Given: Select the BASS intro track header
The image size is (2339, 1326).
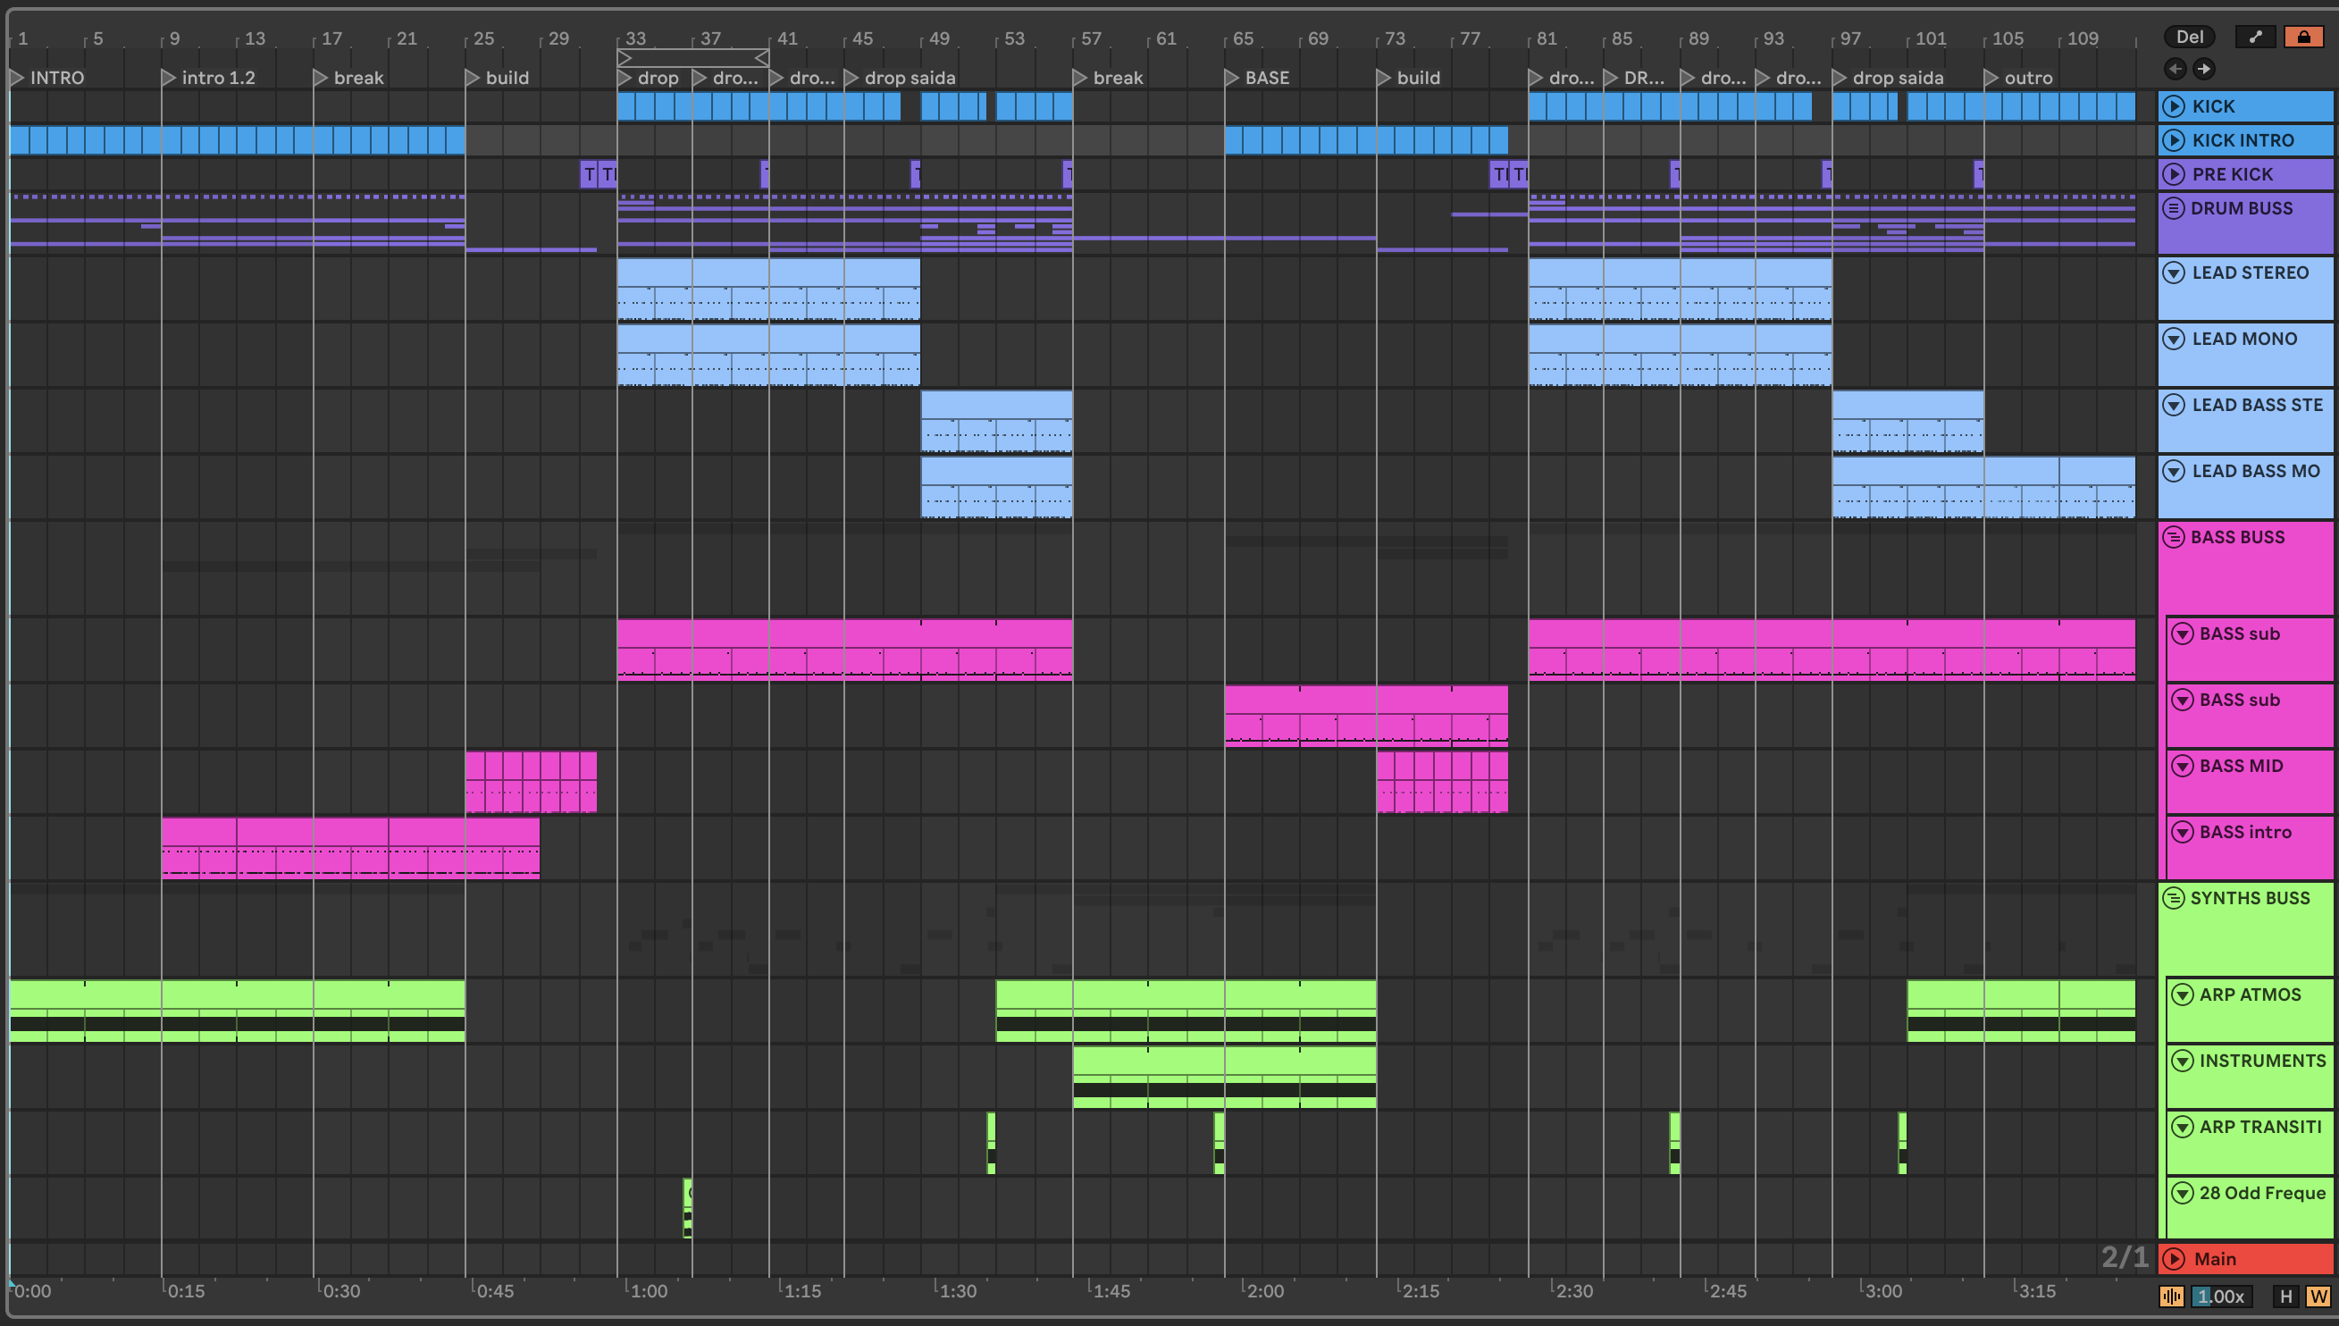Looking at the screenshot, I should [2245, 833].
